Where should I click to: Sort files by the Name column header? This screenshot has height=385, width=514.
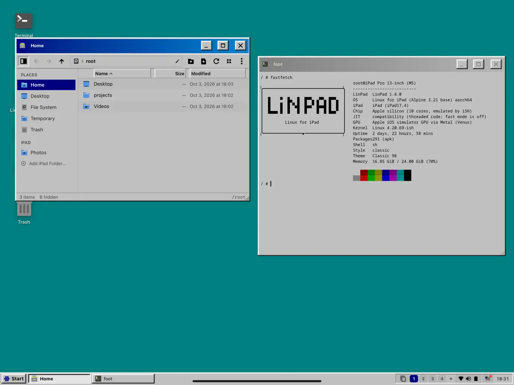tap(122, 73)
